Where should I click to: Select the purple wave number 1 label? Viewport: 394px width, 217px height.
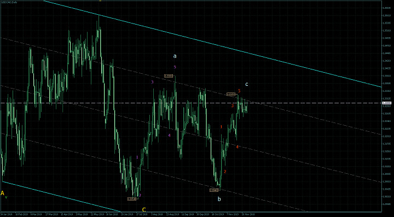coord(137,157)
